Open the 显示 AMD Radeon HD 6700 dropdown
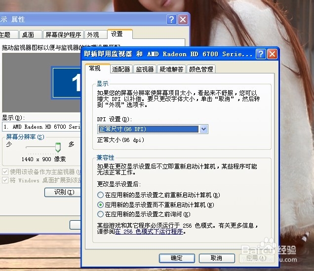Viewport: 314px width, 271px height. point(41,127)
